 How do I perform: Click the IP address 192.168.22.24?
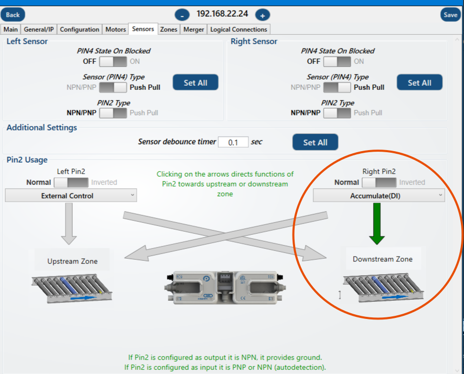(222, 14)
